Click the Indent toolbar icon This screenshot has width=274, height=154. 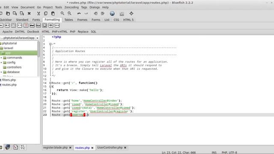(103, 13)
